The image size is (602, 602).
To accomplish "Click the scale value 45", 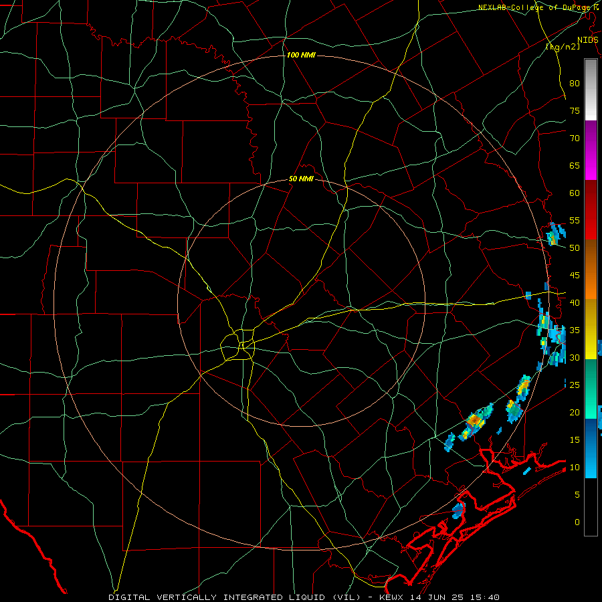I will click(575, 276).
